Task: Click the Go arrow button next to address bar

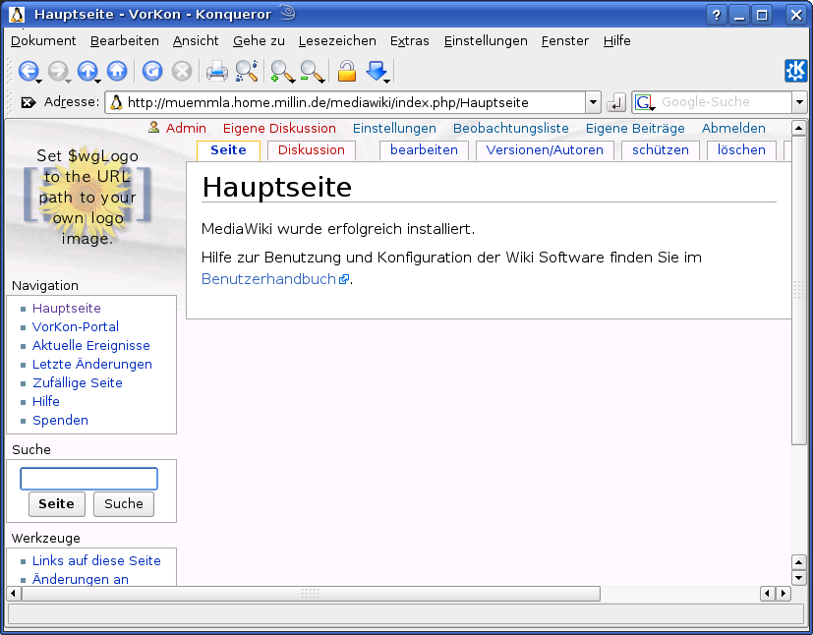Action: coord(616,102)
